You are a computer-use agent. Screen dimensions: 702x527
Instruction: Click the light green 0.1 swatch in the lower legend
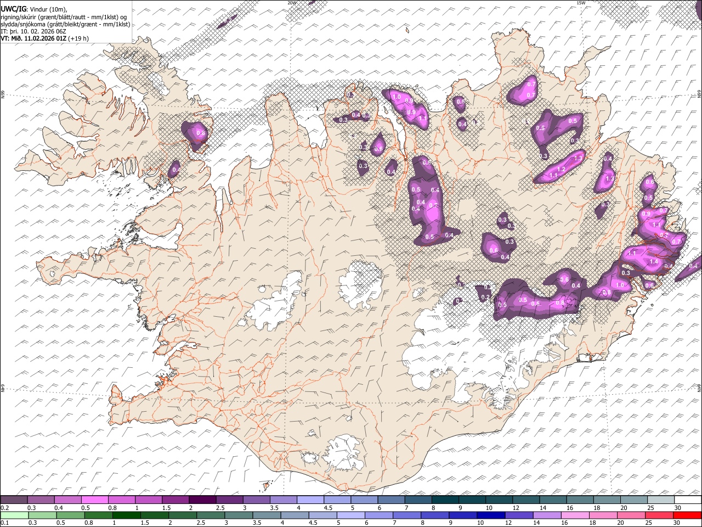[x=14, y=515]
